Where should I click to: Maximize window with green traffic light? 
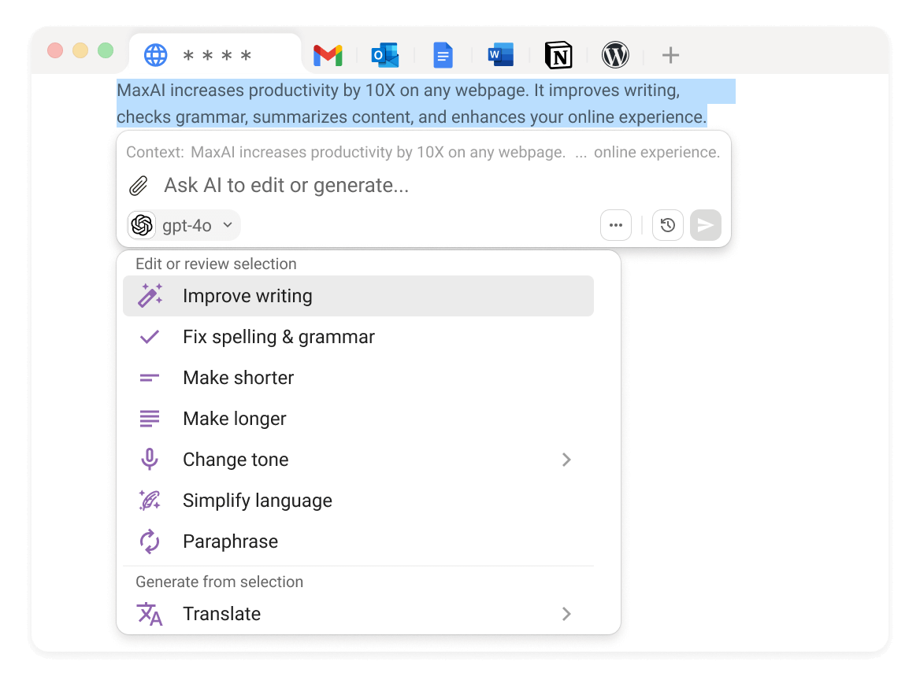(x=106, y=50)
